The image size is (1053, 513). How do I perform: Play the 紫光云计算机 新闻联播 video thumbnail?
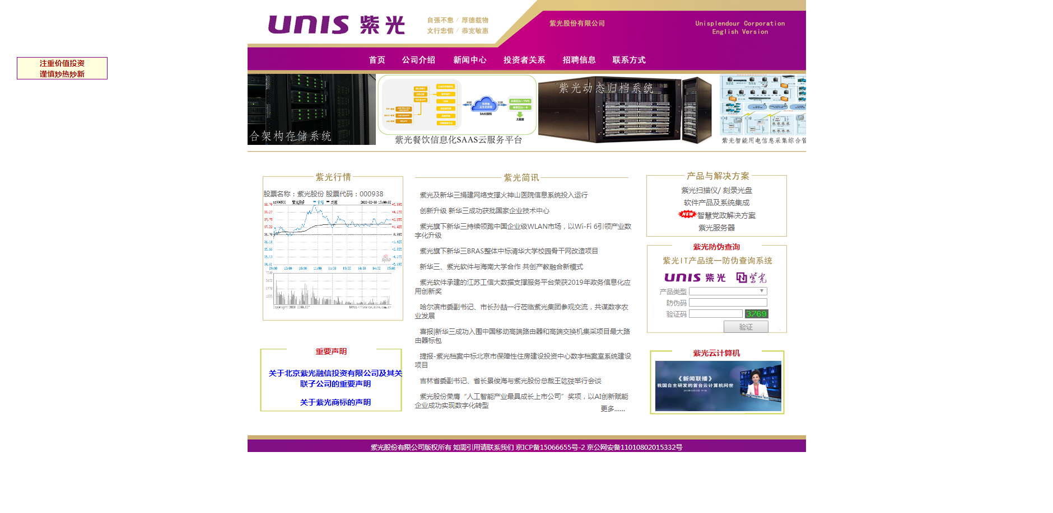pyautogui.click(x=718, y=386)
